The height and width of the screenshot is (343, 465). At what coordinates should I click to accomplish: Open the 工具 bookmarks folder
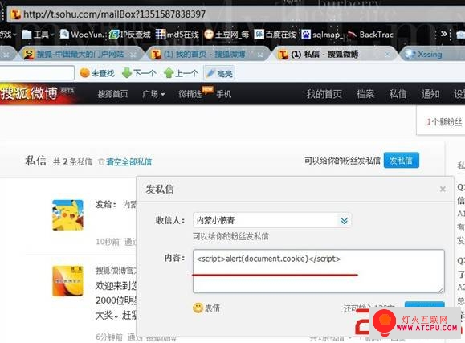[38, 35]
